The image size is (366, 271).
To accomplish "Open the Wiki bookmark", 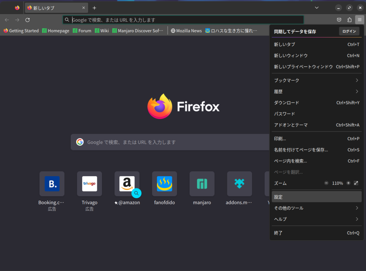I will [x=102, y=31].
